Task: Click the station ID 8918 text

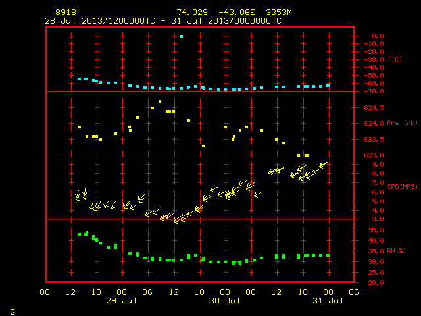Action: tap(66, 13)
